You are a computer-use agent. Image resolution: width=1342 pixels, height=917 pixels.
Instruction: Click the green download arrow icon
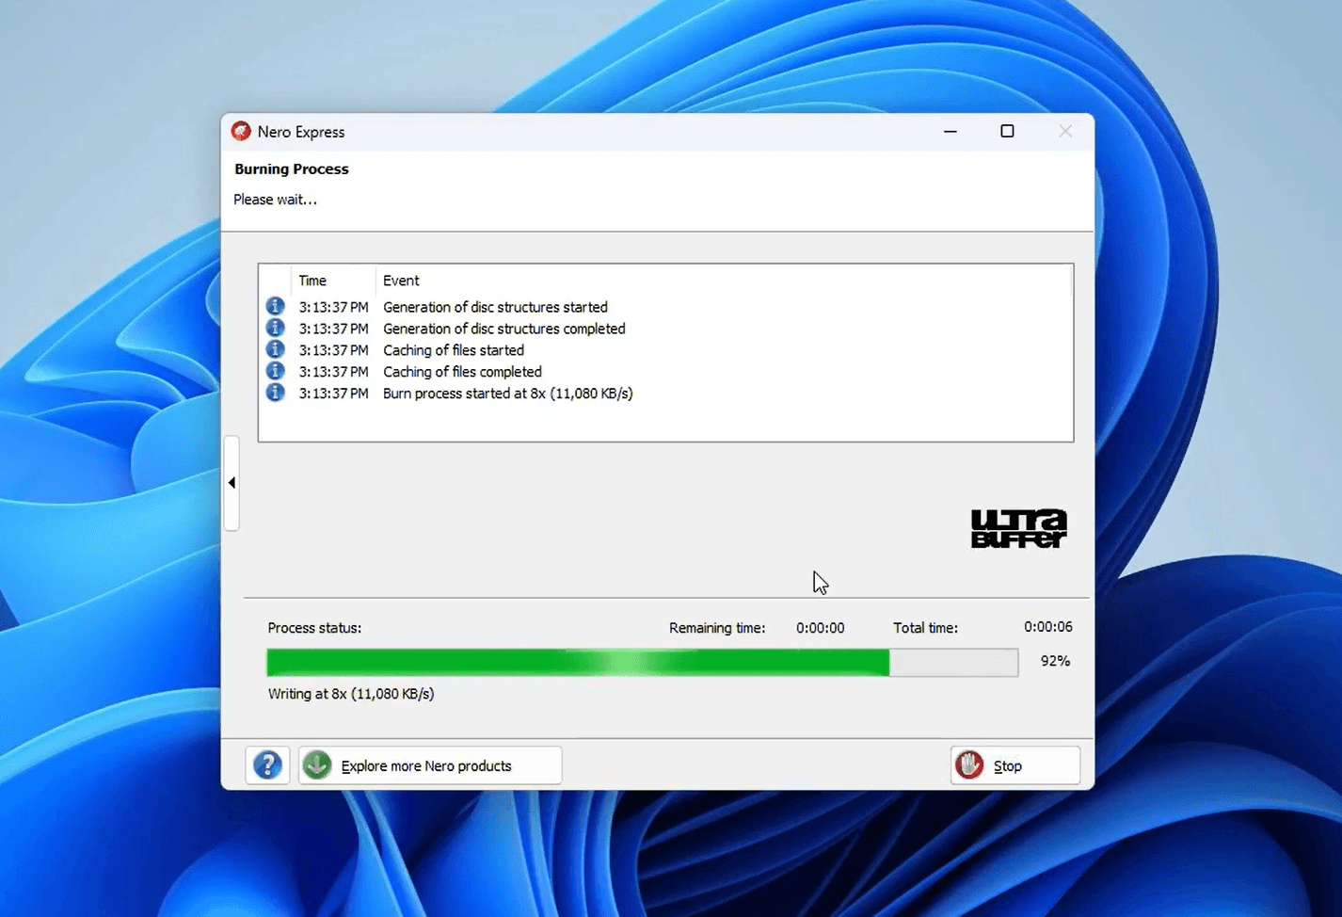coord(317,765)
